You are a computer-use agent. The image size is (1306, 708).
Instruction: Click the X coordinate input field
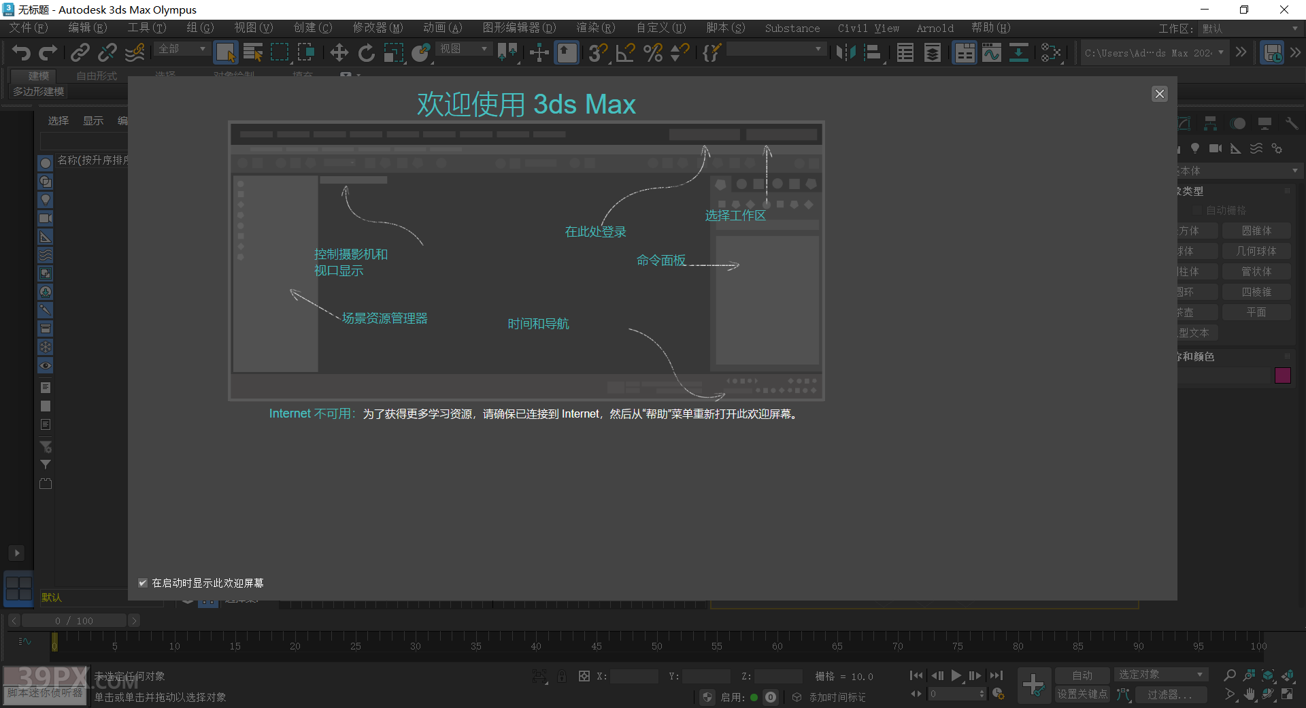pyautogui.click(x=634, y=676)
